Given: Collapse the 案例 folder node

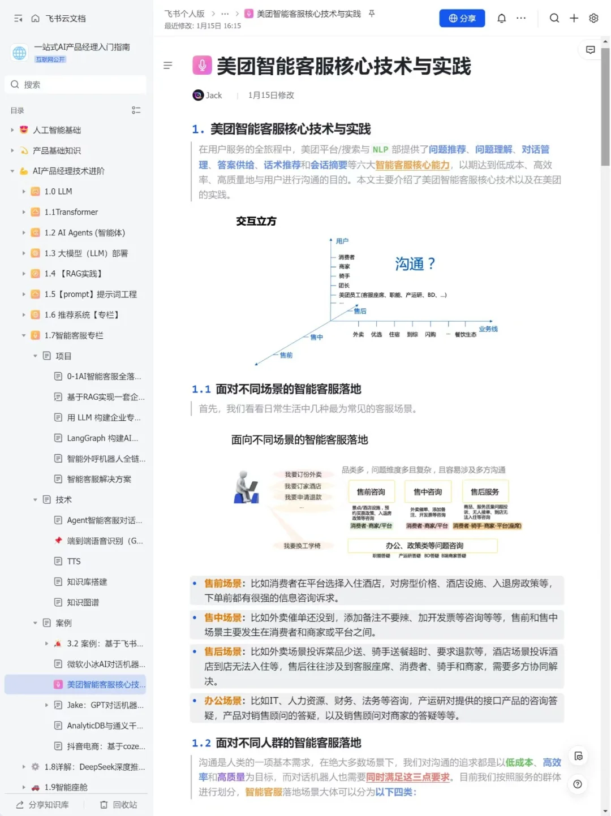Looking at the screenshot, I should pyautogui.click(x=35, y=623).
